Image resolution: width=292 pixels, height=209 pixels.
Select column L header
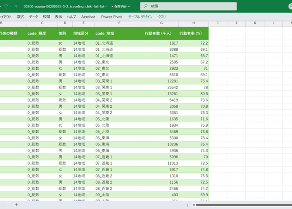(273, 23)
